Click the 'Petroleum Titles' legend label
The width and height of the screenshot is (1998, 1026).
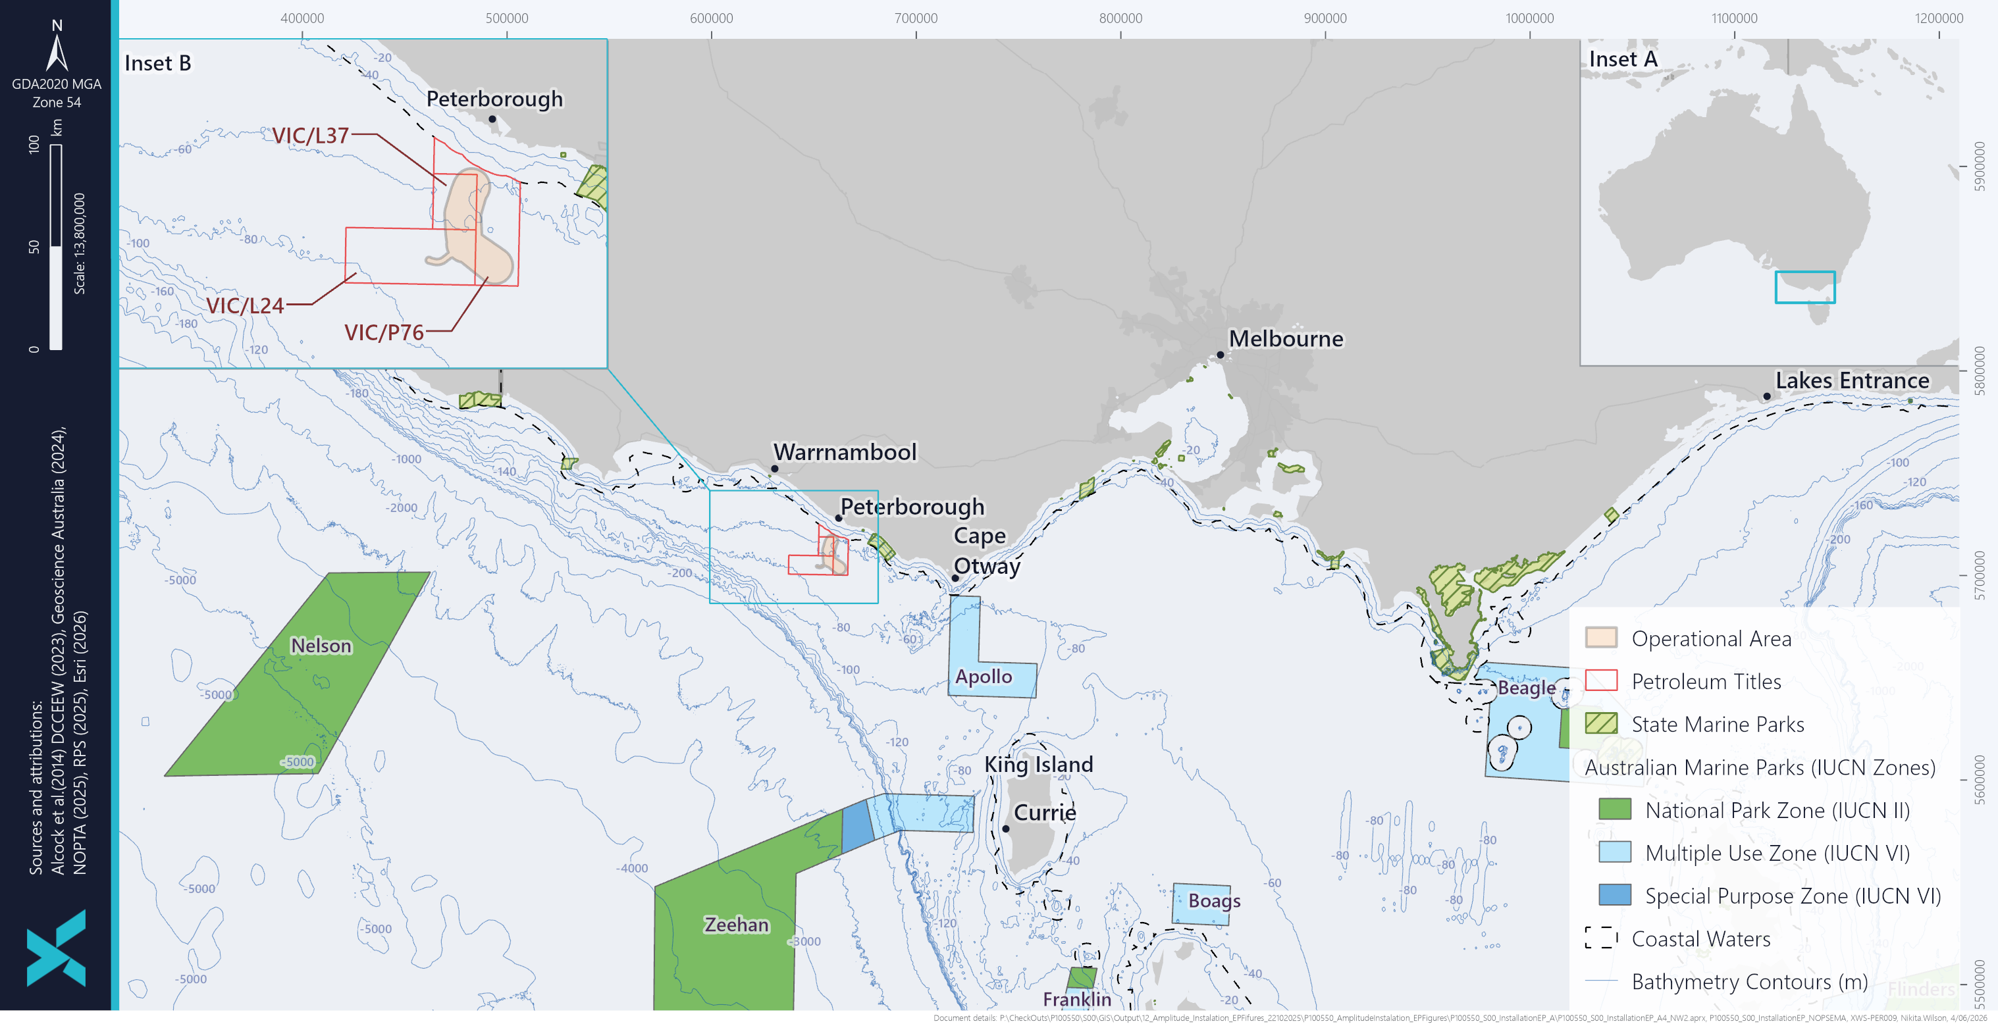[1706, 681]
